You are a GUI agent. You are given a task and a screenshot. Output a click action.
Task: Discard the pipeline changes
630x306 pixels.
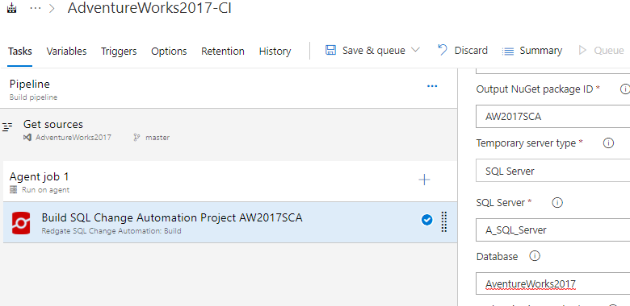point(463,51)
